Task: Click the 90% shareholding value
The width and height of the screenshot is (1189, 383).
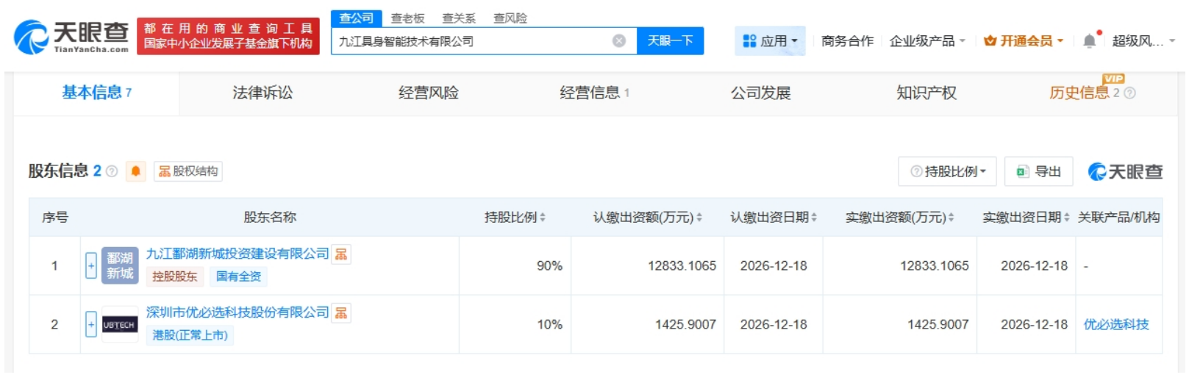Action: tap(549, 265)
